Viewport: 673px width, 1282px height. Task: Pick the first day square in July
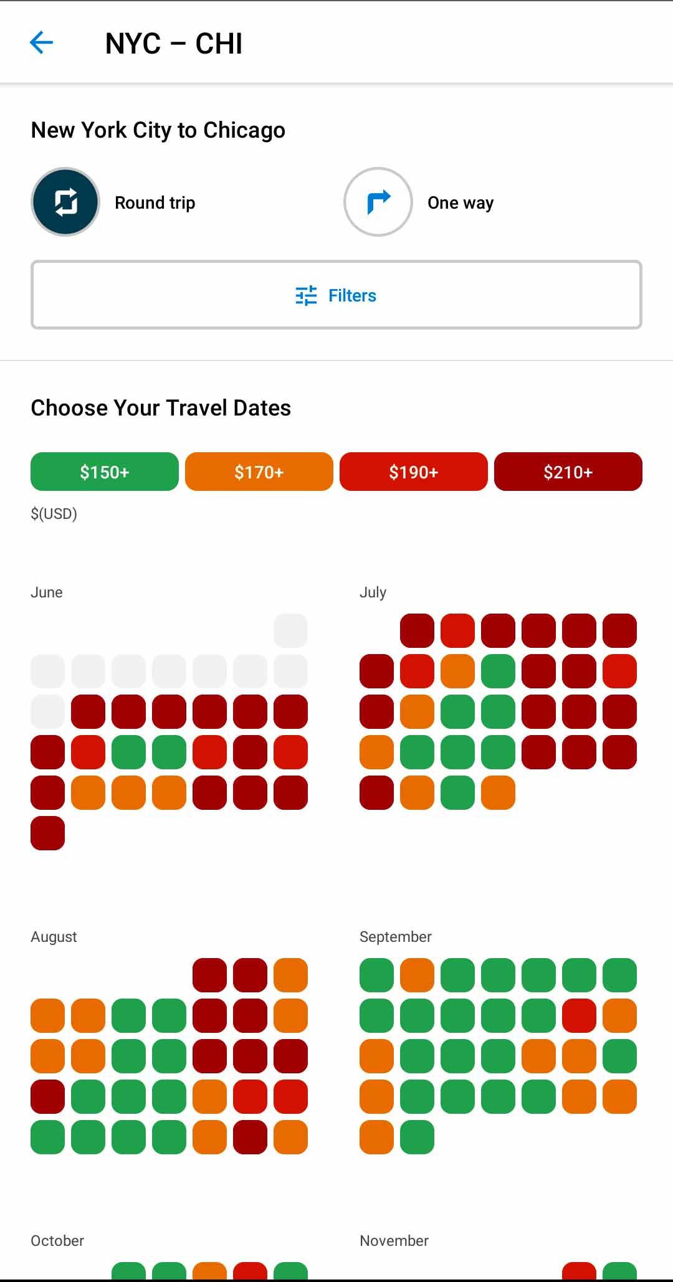(417, 630)
